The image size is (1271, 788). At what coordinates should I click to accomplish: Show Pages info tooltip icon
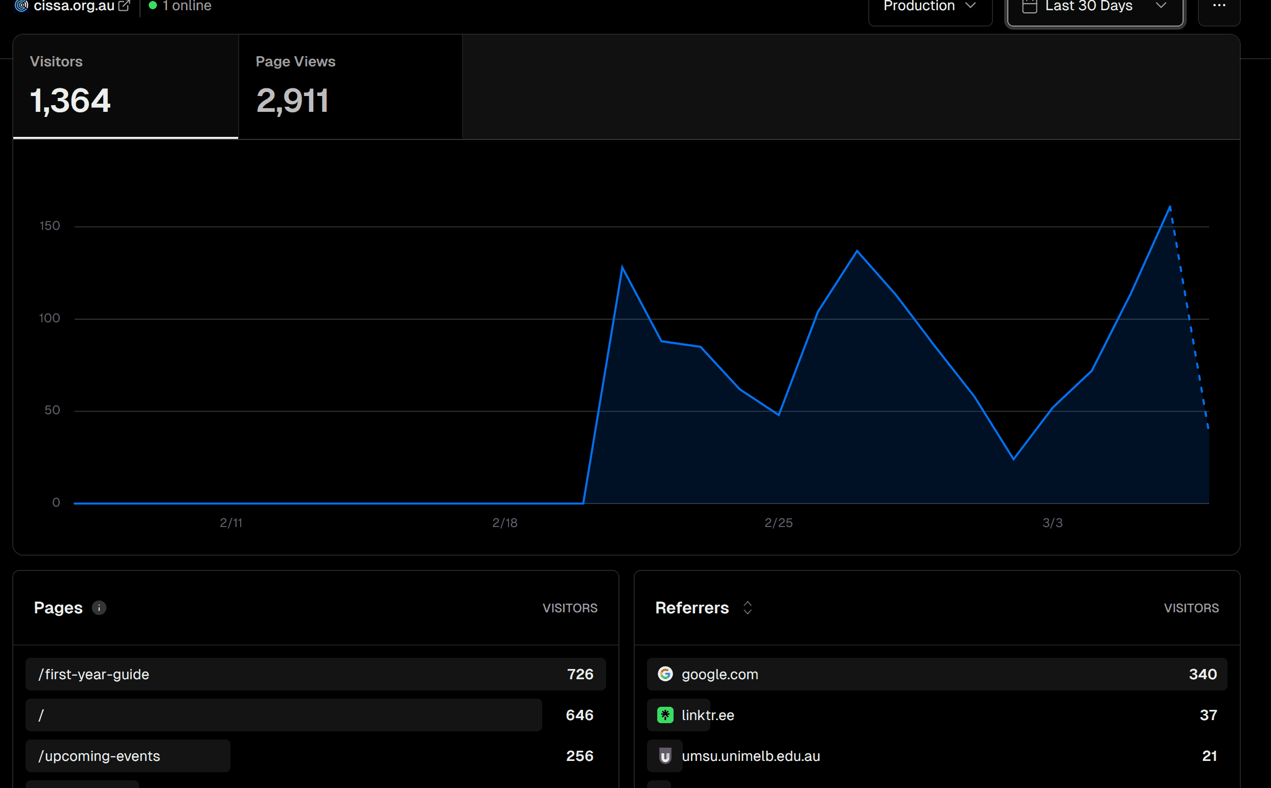[x=99, y=608]
